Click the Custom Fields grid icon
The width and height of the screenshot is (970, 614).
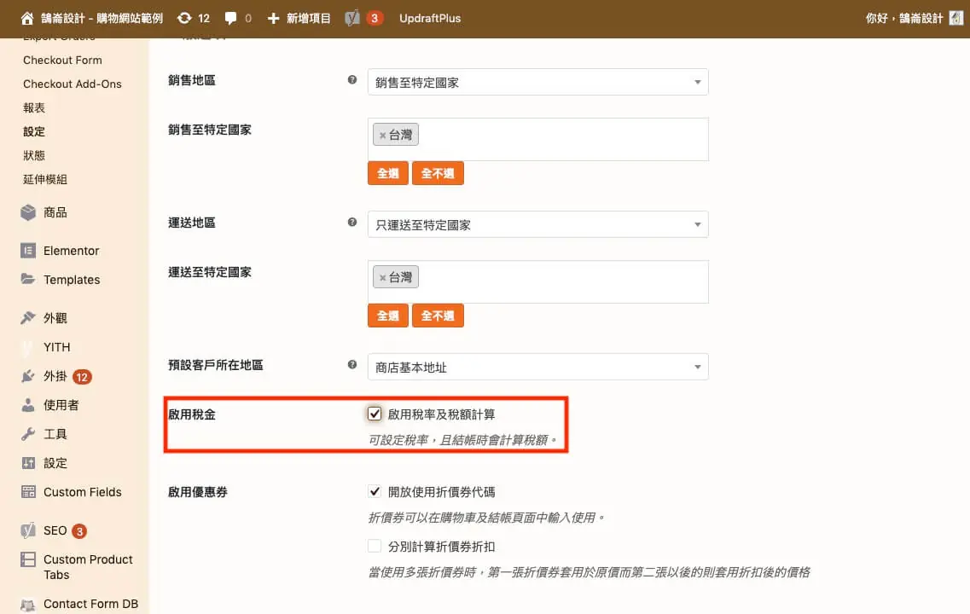[x=28, y=492]
